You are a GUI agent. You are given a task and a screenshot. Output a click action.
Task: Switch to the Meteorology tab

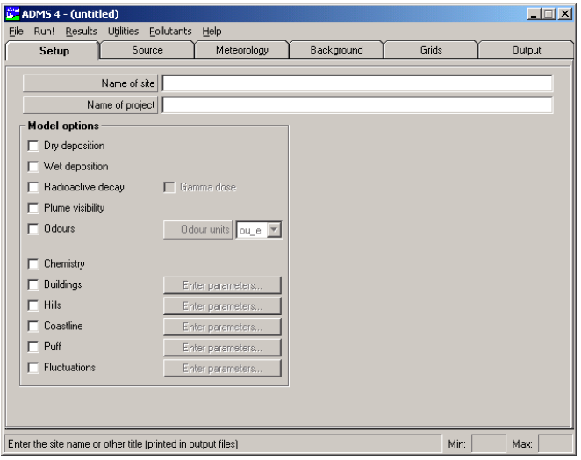tap(242, 50)
